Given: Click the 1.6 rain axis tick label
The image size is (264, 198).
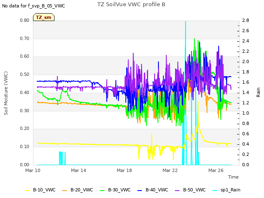Looking at the screenshot, I should pyautogui.click(x=246, y=82).
